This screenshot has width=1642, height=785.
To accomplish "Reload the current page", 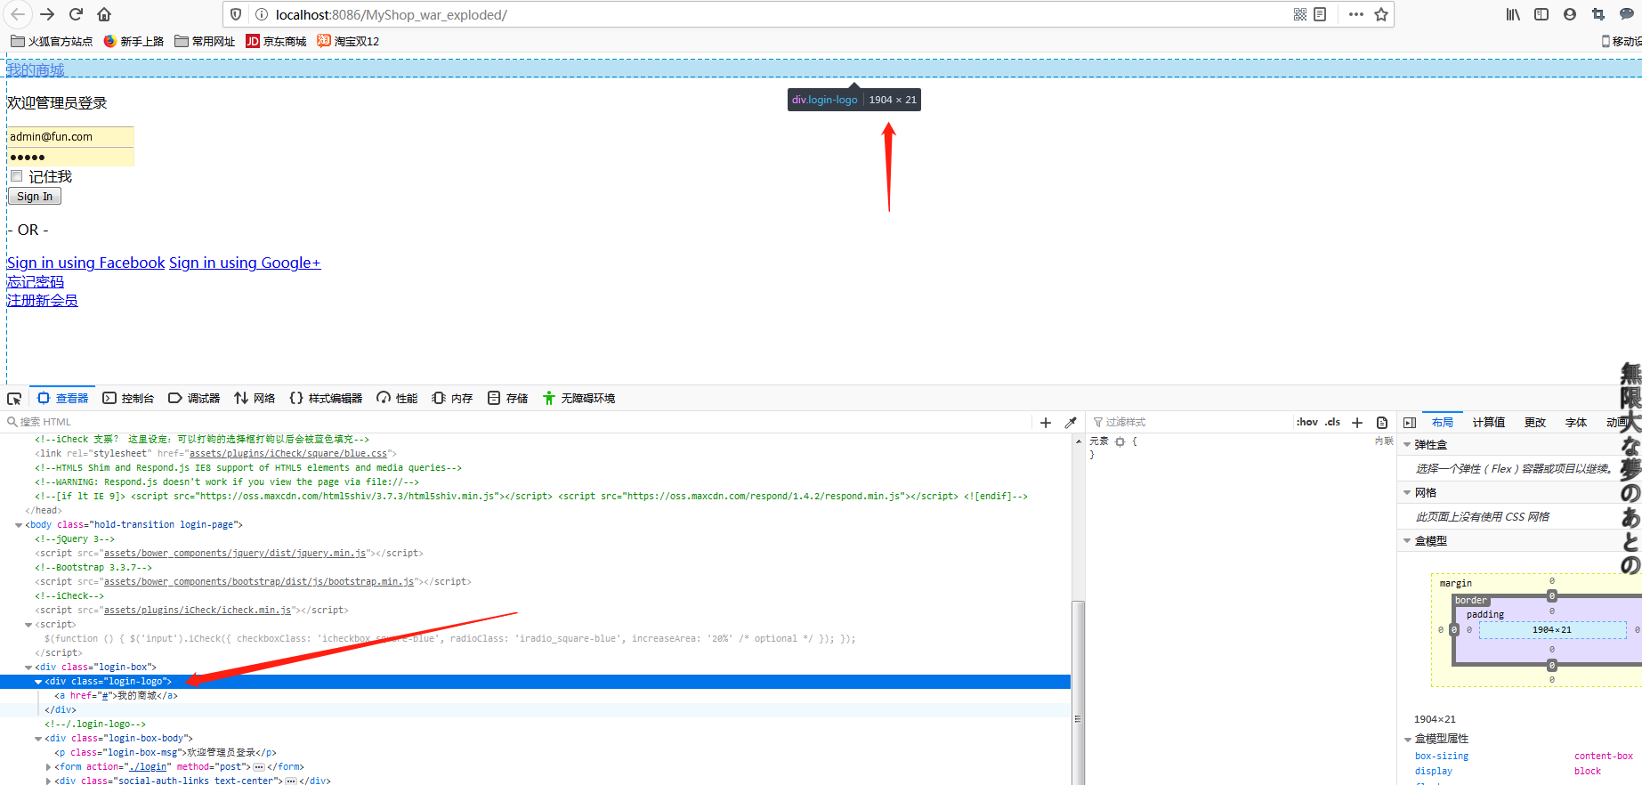I will pyautogui.click(x=76, y=14).
